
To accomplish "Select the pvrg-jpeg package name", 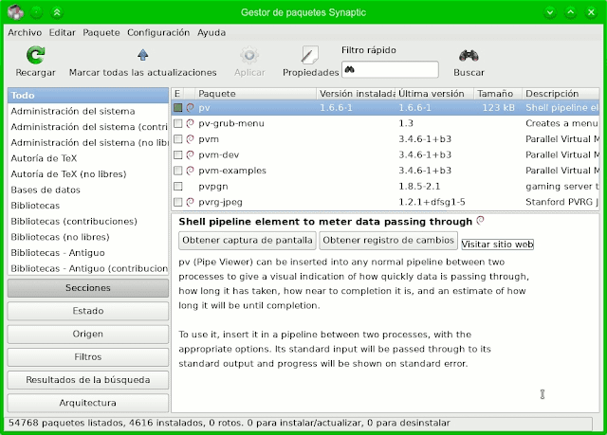I will point(220,202).
